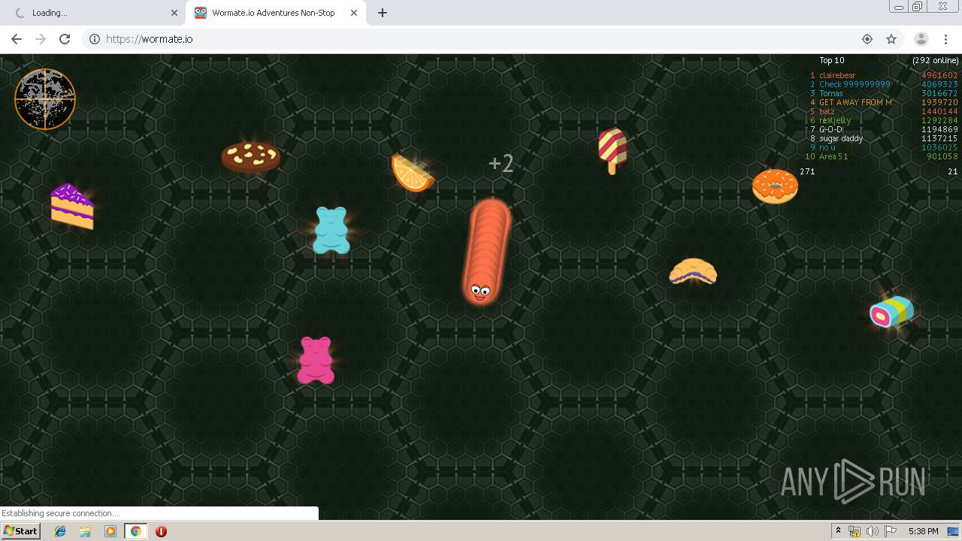
Task: Click the location target icon in address bar
Action: (x=867, y=39)
